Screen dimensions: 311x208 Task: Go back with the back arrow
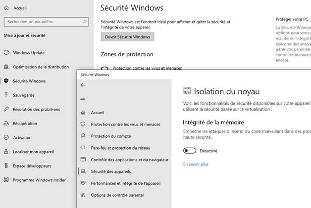click(x=83, y=85)
